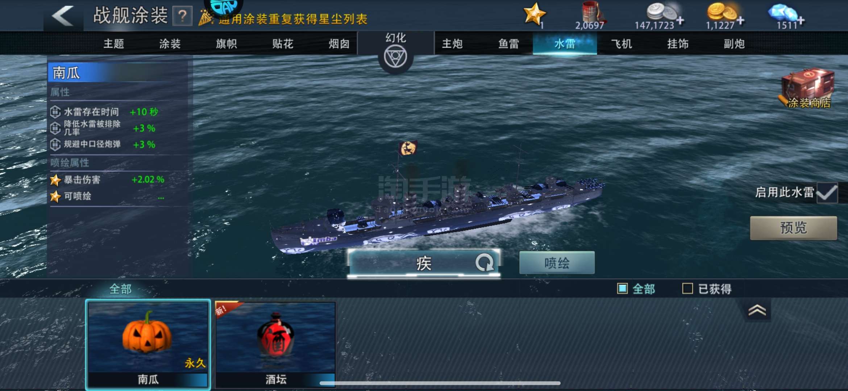Viewport: 848px width, 391px height.
Task: Click the horizontal scrollbar under item list
Action: coord(440,383)
